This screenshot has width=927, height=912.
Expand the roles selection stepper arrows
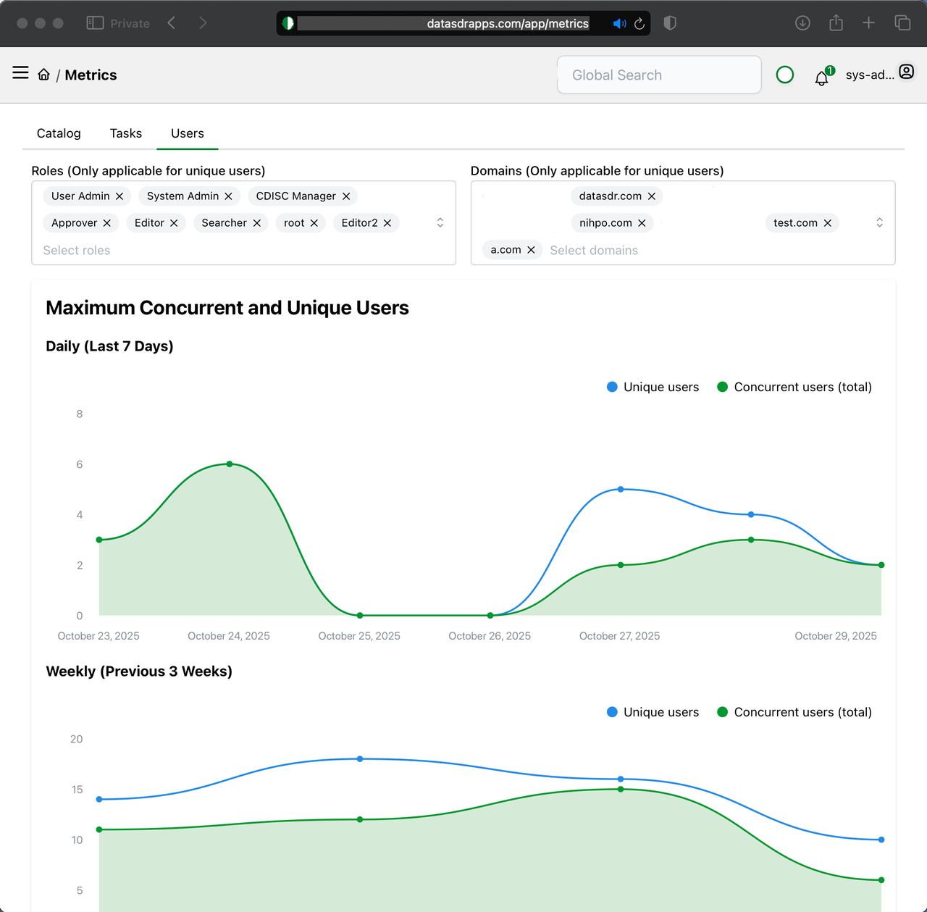point(440,222)
